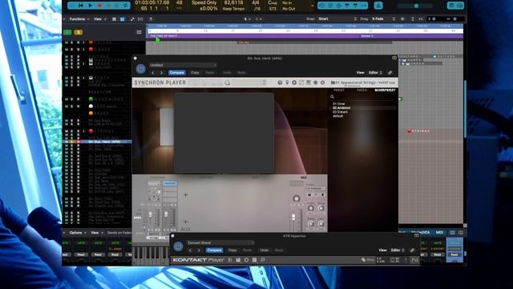
Task: Adjust the second Synchron mixer channel fader
Action: coord(166,214)
